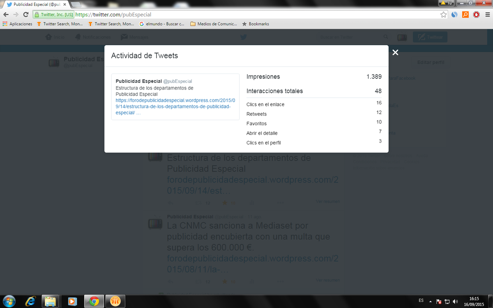Click the 11 ago. timestamp on CNMC tweet
The width and height of the screenshot is (493, 308).
click(x=254, y=217)
